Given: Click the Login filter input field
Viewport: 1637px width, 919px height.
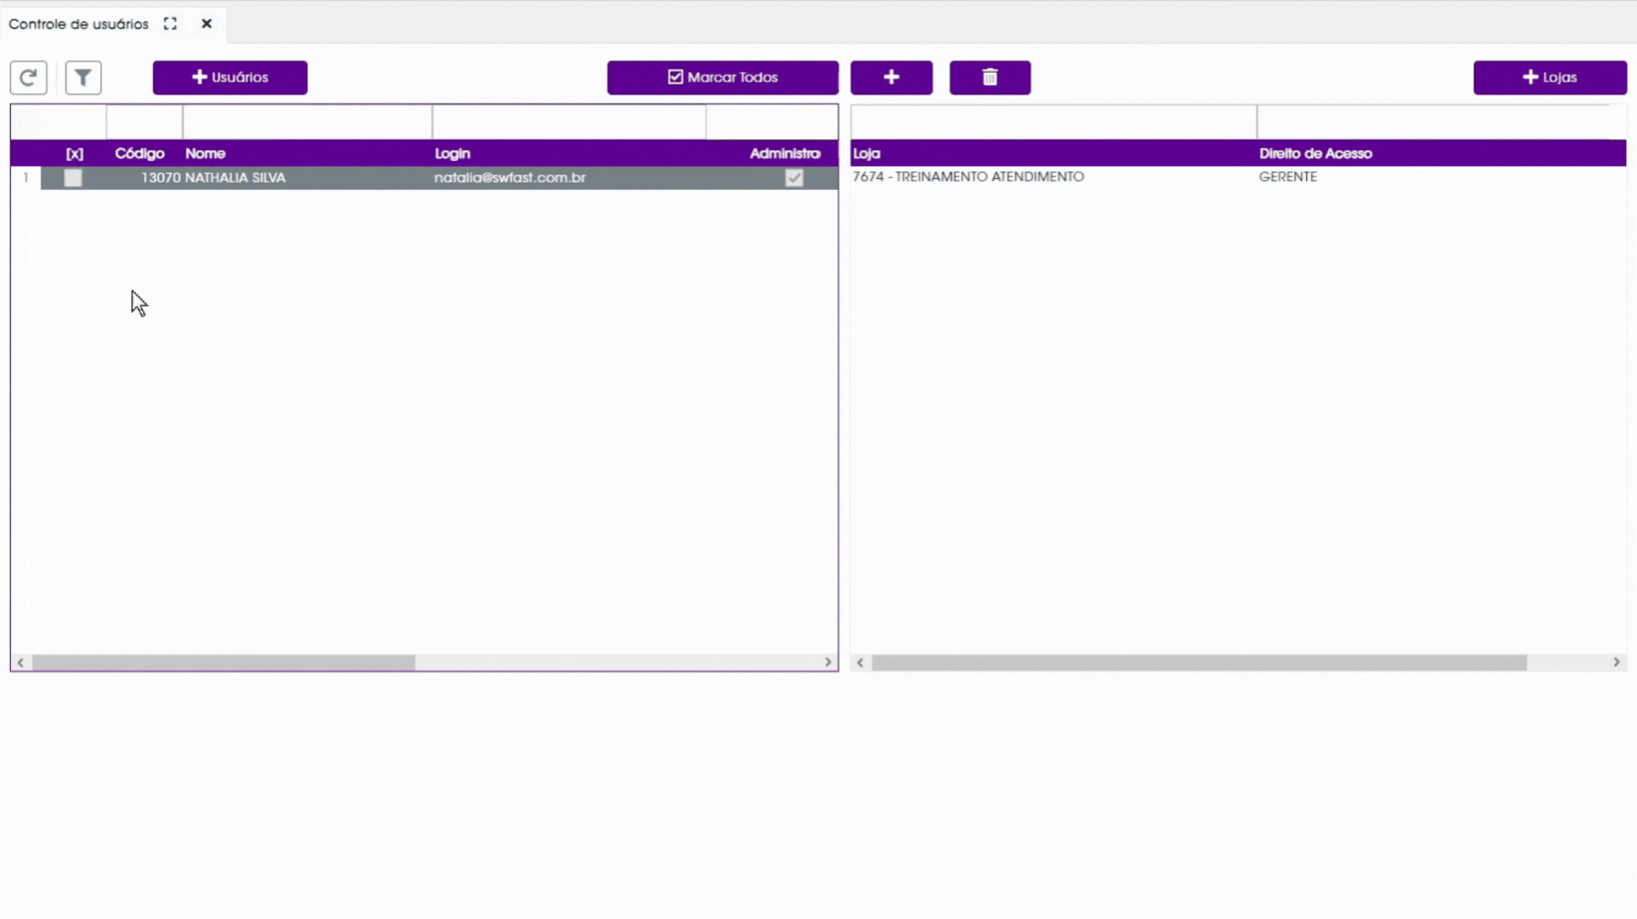Looking at the screenshot, I should point(569,122).
